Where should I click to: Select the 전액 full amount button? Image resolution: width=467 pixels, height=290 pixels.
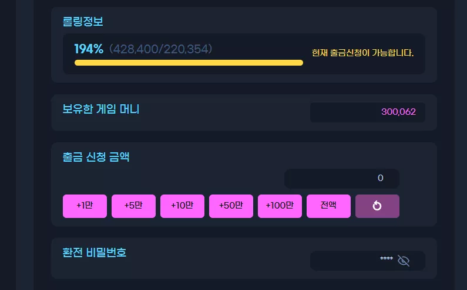pos(328,206)
